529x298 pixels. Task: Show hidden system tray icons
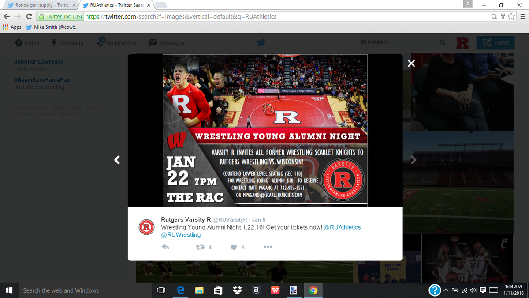tap(445, 290)
